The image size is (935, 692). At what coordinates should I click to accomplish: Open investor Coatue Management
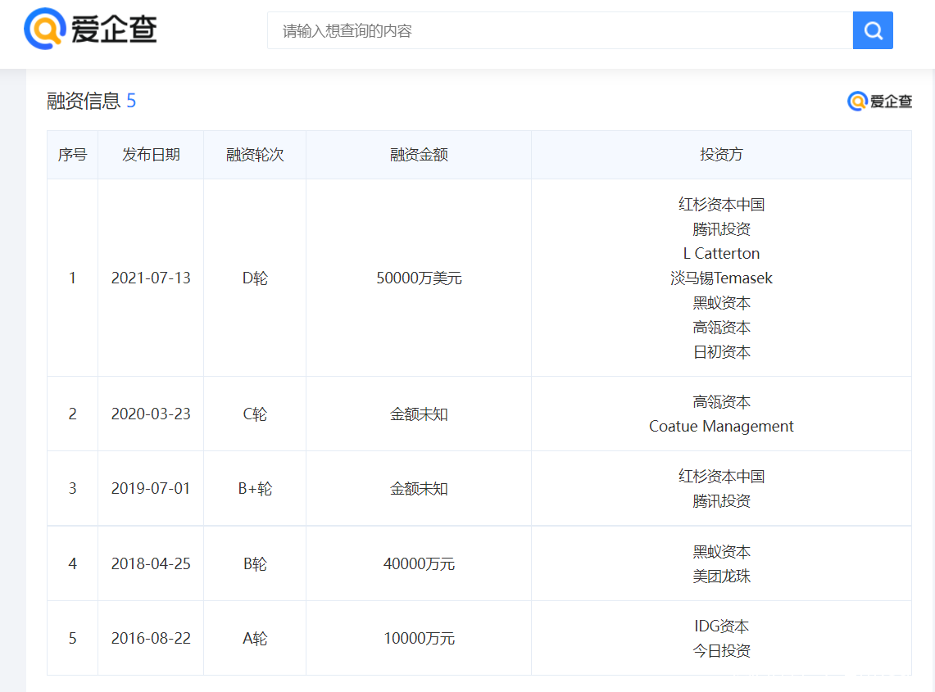coord(721,426)
